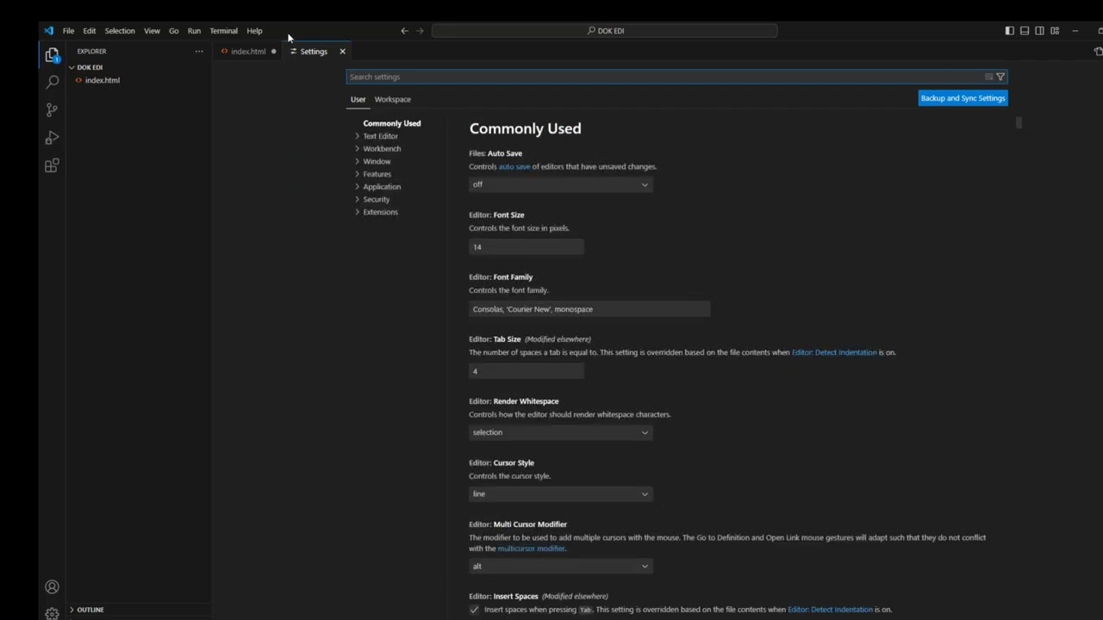Select the User settings tab
The width and height of the screenshot is (1103, 620).
coord(358,99)
